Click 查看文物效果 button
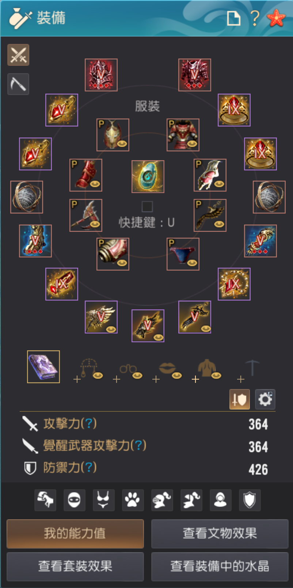Viewport: 293px width, 588px height. click(x=220, y=534)
